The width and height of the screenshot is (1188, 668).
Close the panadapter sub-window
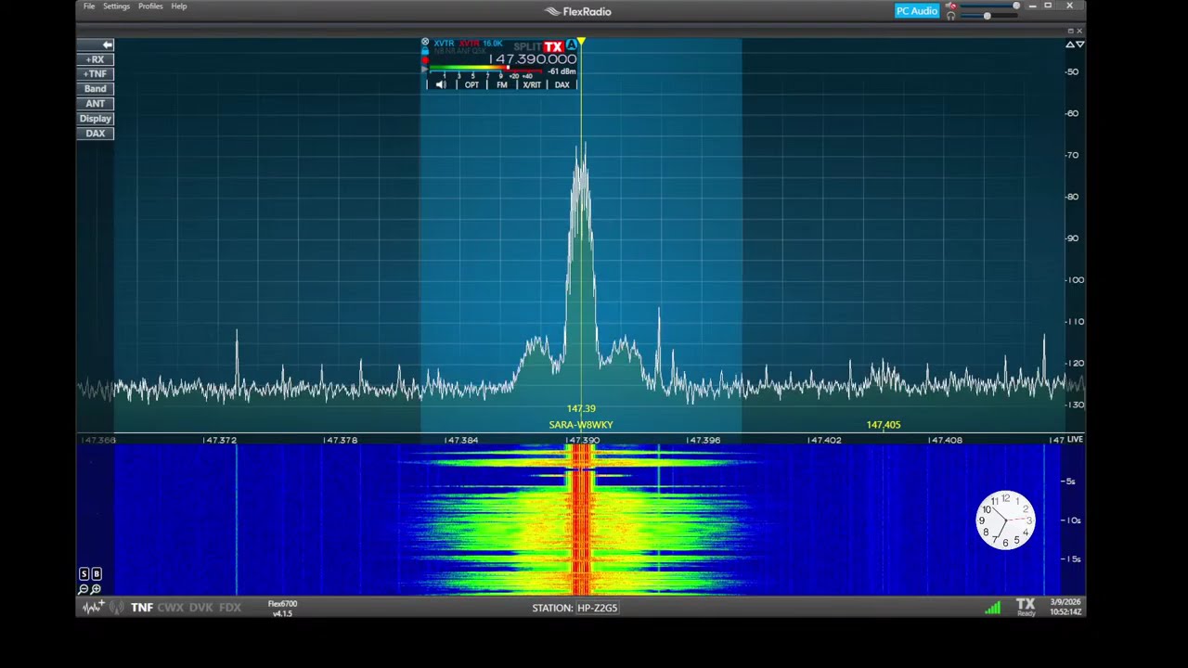(1079, 31)
